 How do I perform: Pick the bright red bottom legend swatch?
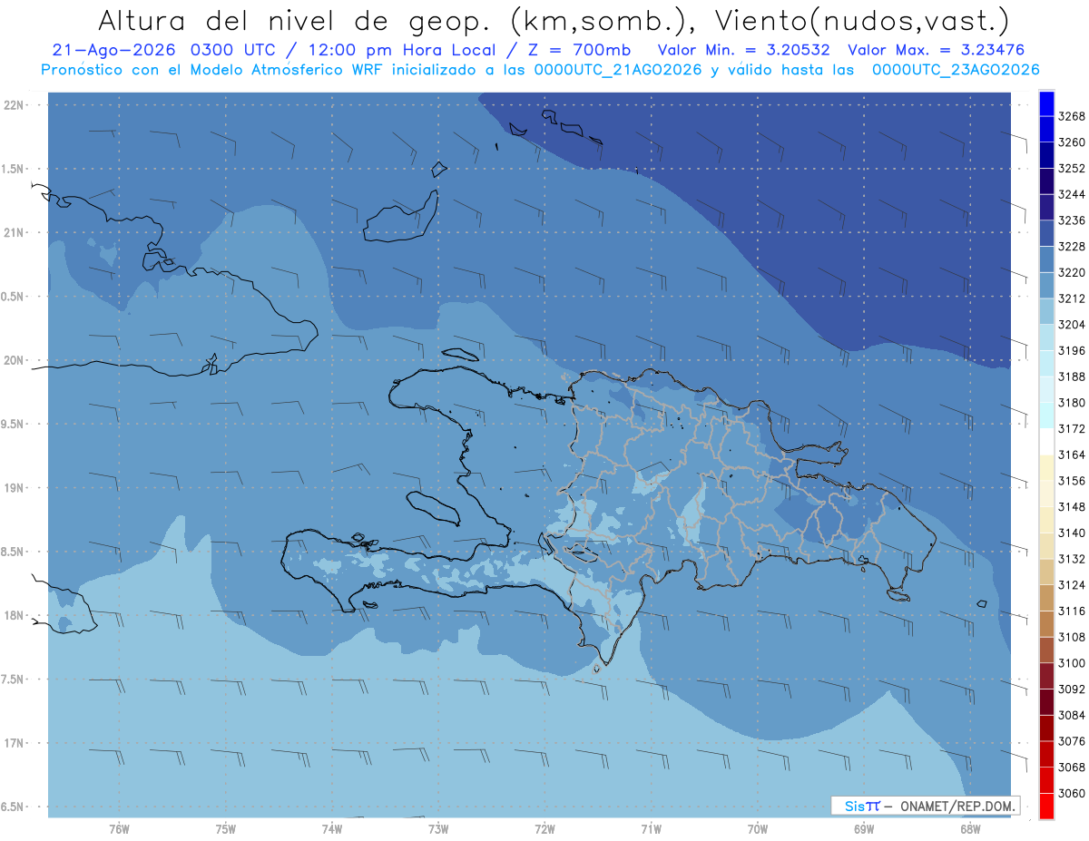click(x=1046, y=806)
